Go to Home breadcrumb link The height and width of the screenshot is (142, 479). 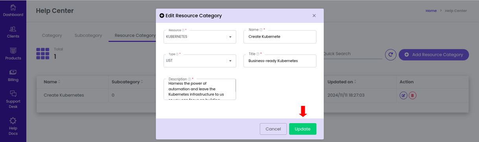pyautogui.click(x=431, y=11)
